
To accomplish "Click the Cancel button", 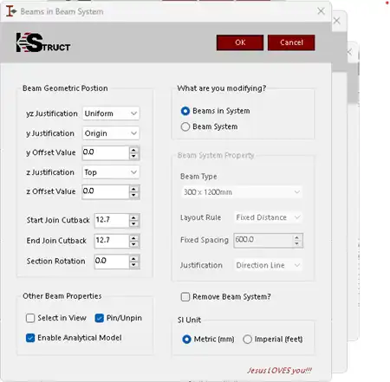I will coord(291,42).
